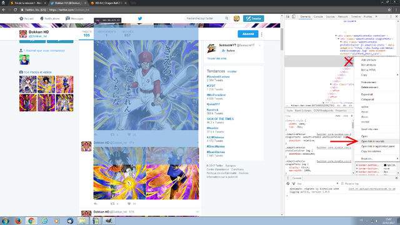The height and width of the screenshot is (225, 400).
Task: Click the Abonné following button
Action: (248, 34)
